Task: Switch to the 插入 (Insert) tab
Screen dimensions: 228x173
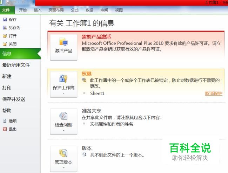Action: tap(38, 10)
